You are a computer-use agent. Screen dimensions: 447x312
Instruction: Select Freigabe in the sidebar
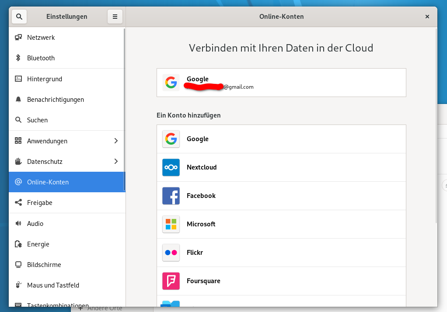67,203
